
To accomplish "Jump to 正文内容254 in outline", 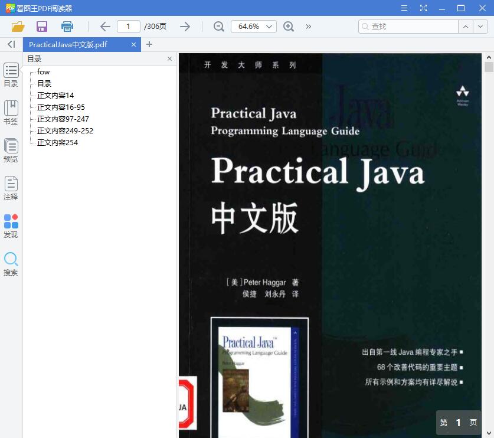I will 58,143.
